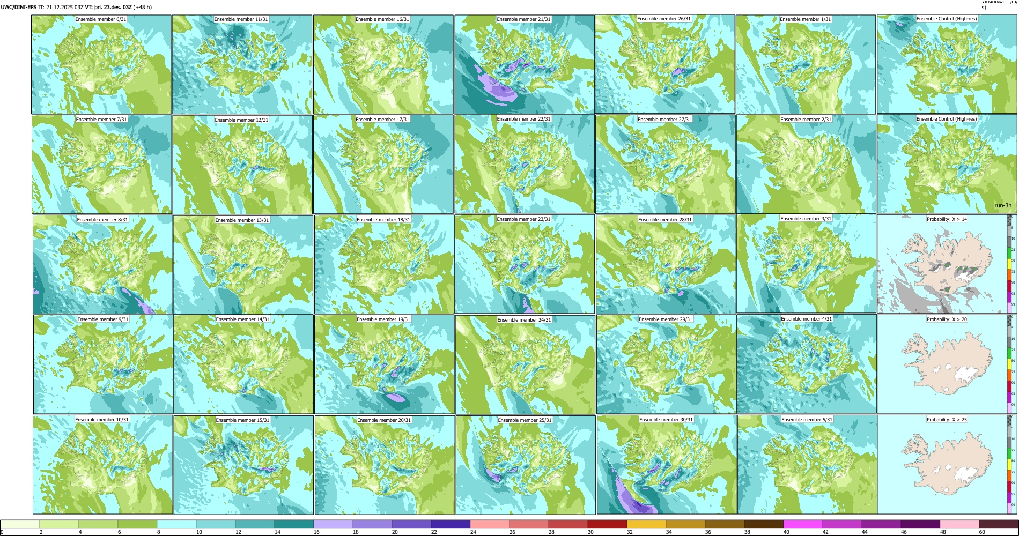This screenshot has width=1019, height=536.
Task: Pick the 16–18 lavender legend swatch
Action: [333, 524]
